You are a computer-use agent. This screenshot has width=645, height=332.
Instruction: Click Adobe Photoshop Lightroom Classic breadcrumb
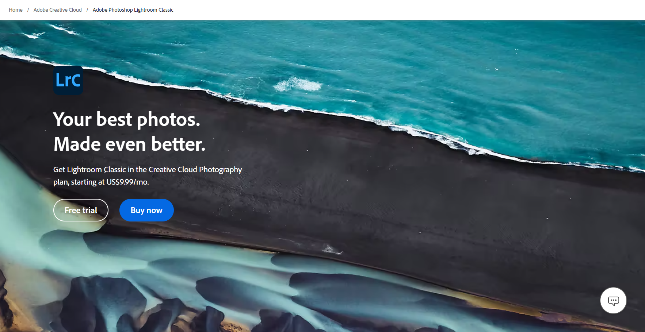(133, 10)
